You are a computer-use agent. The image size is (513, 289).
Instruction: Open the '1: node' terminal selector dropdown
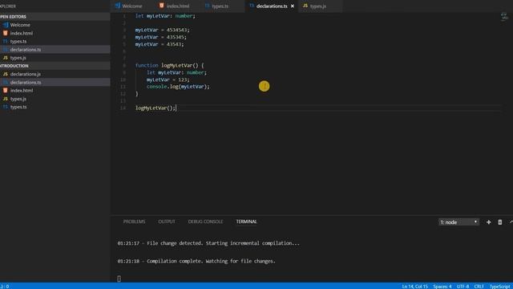[x=458, y=222]
